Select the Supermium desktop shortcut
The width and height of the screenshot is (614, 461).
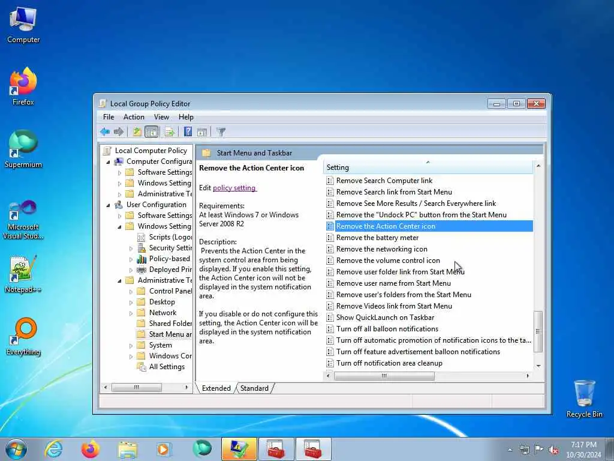pos(23,149)
